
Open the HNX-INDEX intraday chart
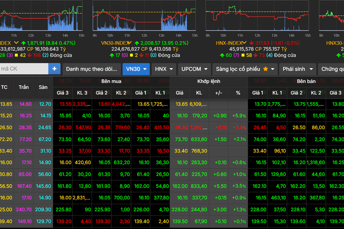tap(257, 15)
